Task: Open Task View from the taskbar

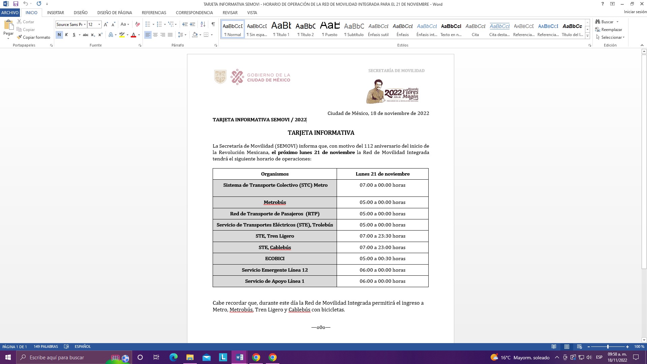Action: point(156,357)
